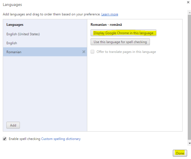Click the Done button
Viewport: 191px width, 159px height.
click(x=180, y=153)
